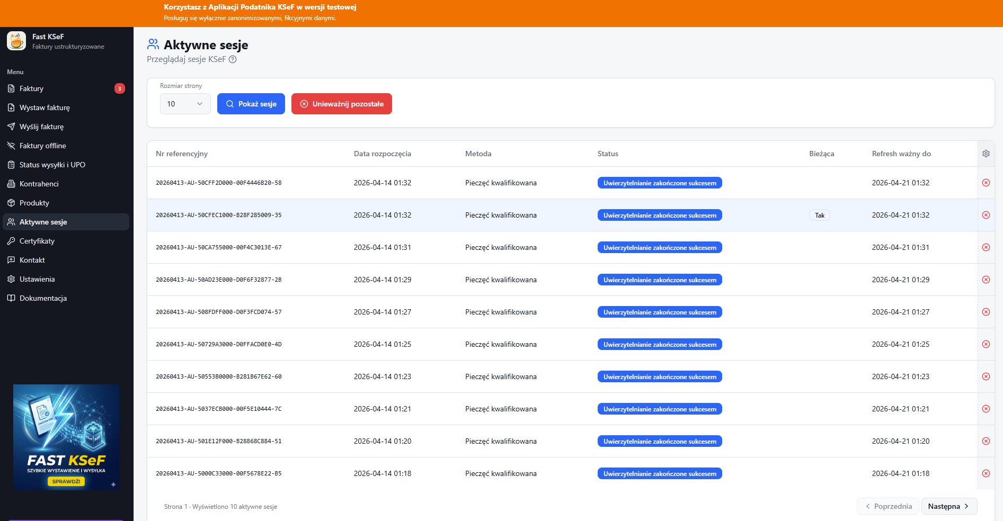1003x521 pixels.
Task: Click the Fast KSeF app logo
Action: (16, 41)
